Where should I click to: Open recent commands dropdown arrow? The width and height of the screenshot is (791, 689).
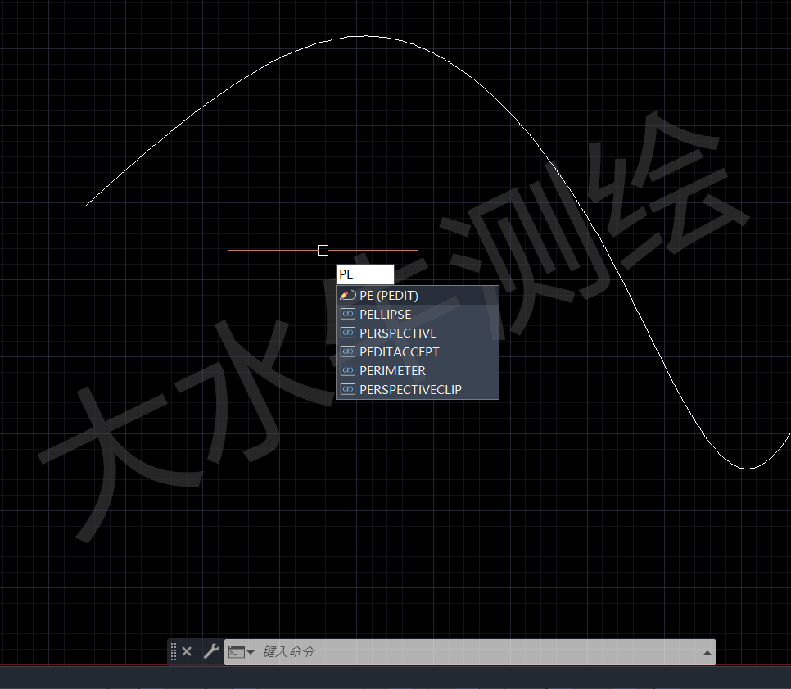(251, 653)
